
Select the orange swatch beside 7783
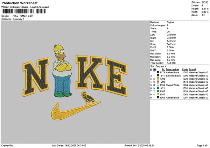click(158, 79)
